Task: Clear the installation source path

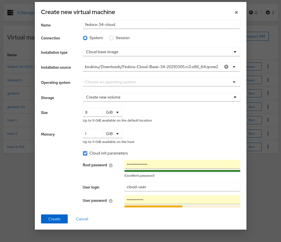Action: (226, 67)
